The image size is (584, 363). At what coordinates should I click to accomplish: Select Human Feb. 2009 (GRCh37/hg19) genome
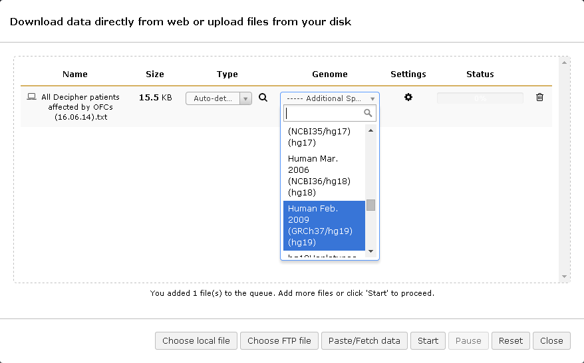tap(323, 225)
